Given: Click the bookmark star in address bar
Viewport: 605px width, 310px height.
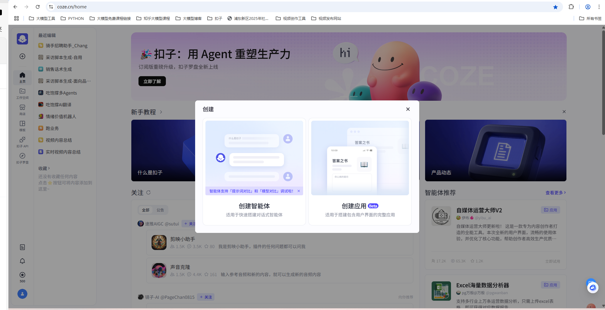Looking at the screenshot, I should tap(556, 7).
